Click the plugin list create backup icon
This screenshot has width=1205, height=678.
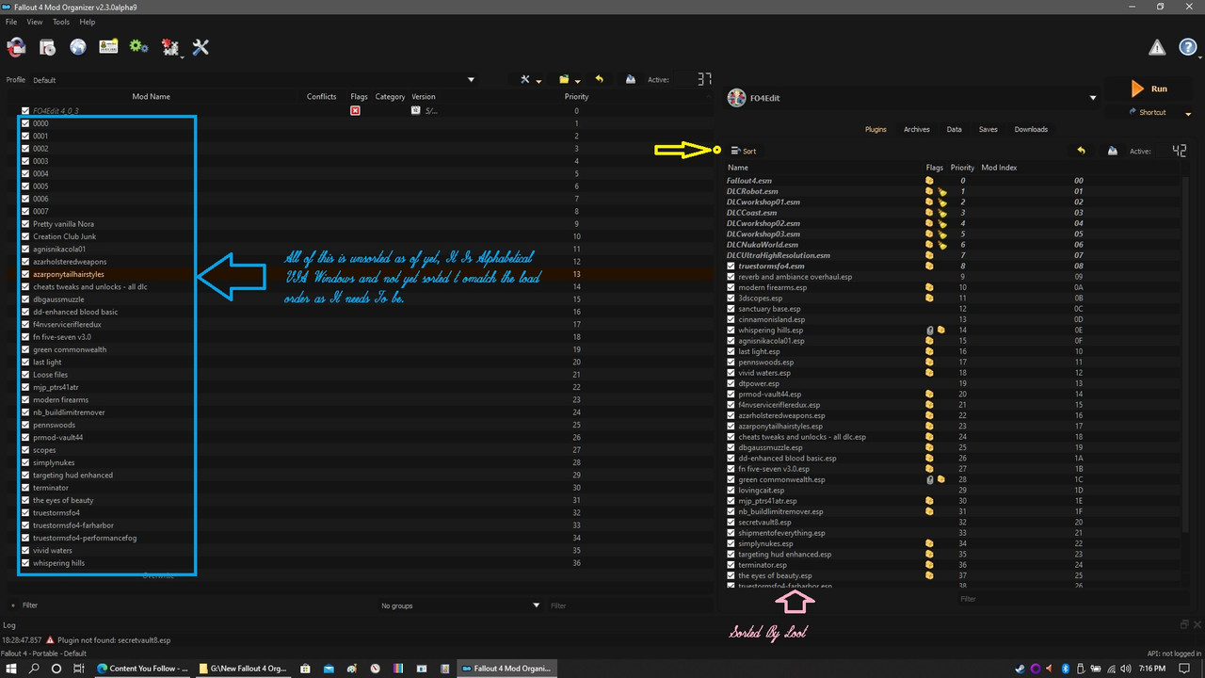1112,151
